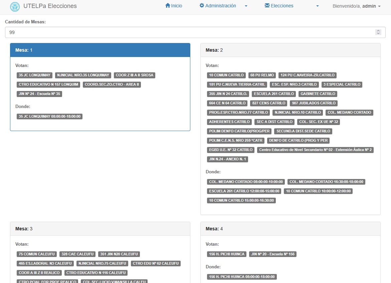Screen dimensions: 391x283
Task: Open the Administración dropdown caret
Action: (x=246, y=6)
